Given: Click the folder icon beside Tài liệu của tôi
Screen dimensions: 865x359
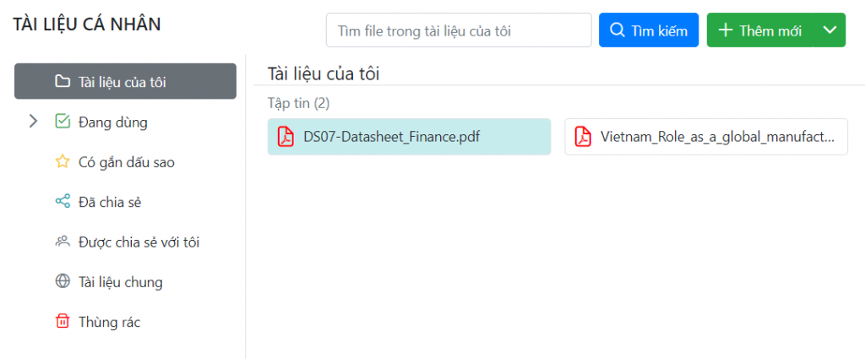Looking at the screenshot, I should (63, 82).
